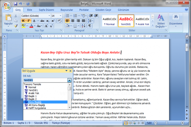Choose Konu Başlığı in style list
This screenshot has height=127, width=191.
[45, 102]
